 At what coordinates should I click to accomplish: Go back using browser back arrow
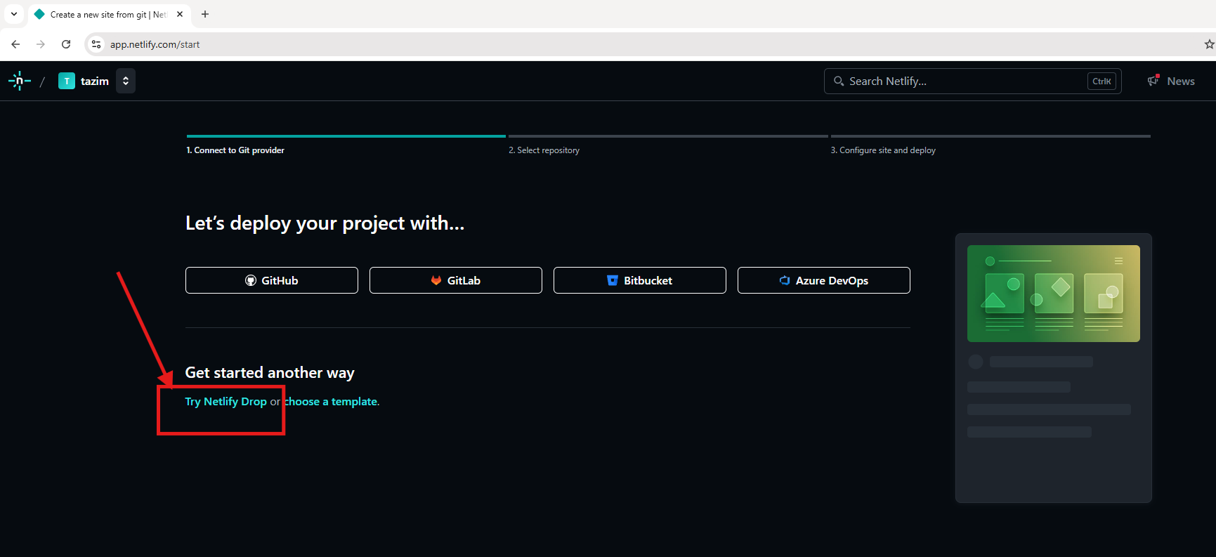click(x=15, y=44)
